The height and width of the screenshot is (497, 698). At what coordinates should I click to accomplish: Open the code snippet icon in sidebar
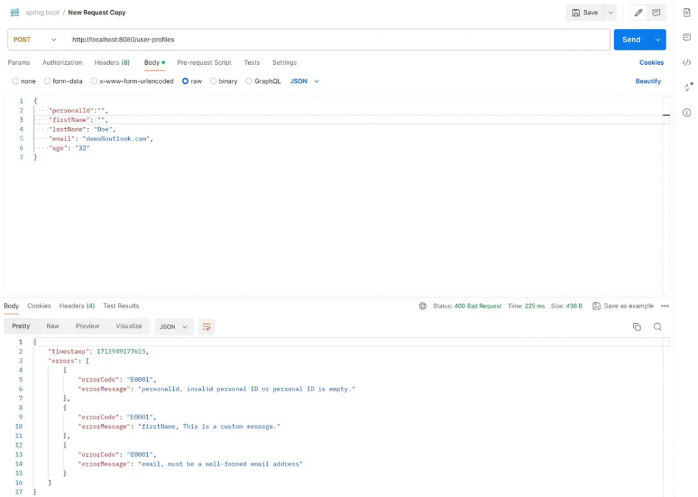coord(687,62)
